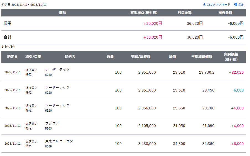Click the 印刷 print link text
Image resolution: width=250 pixels, height=156 pixels.
(x=241, y=5)
